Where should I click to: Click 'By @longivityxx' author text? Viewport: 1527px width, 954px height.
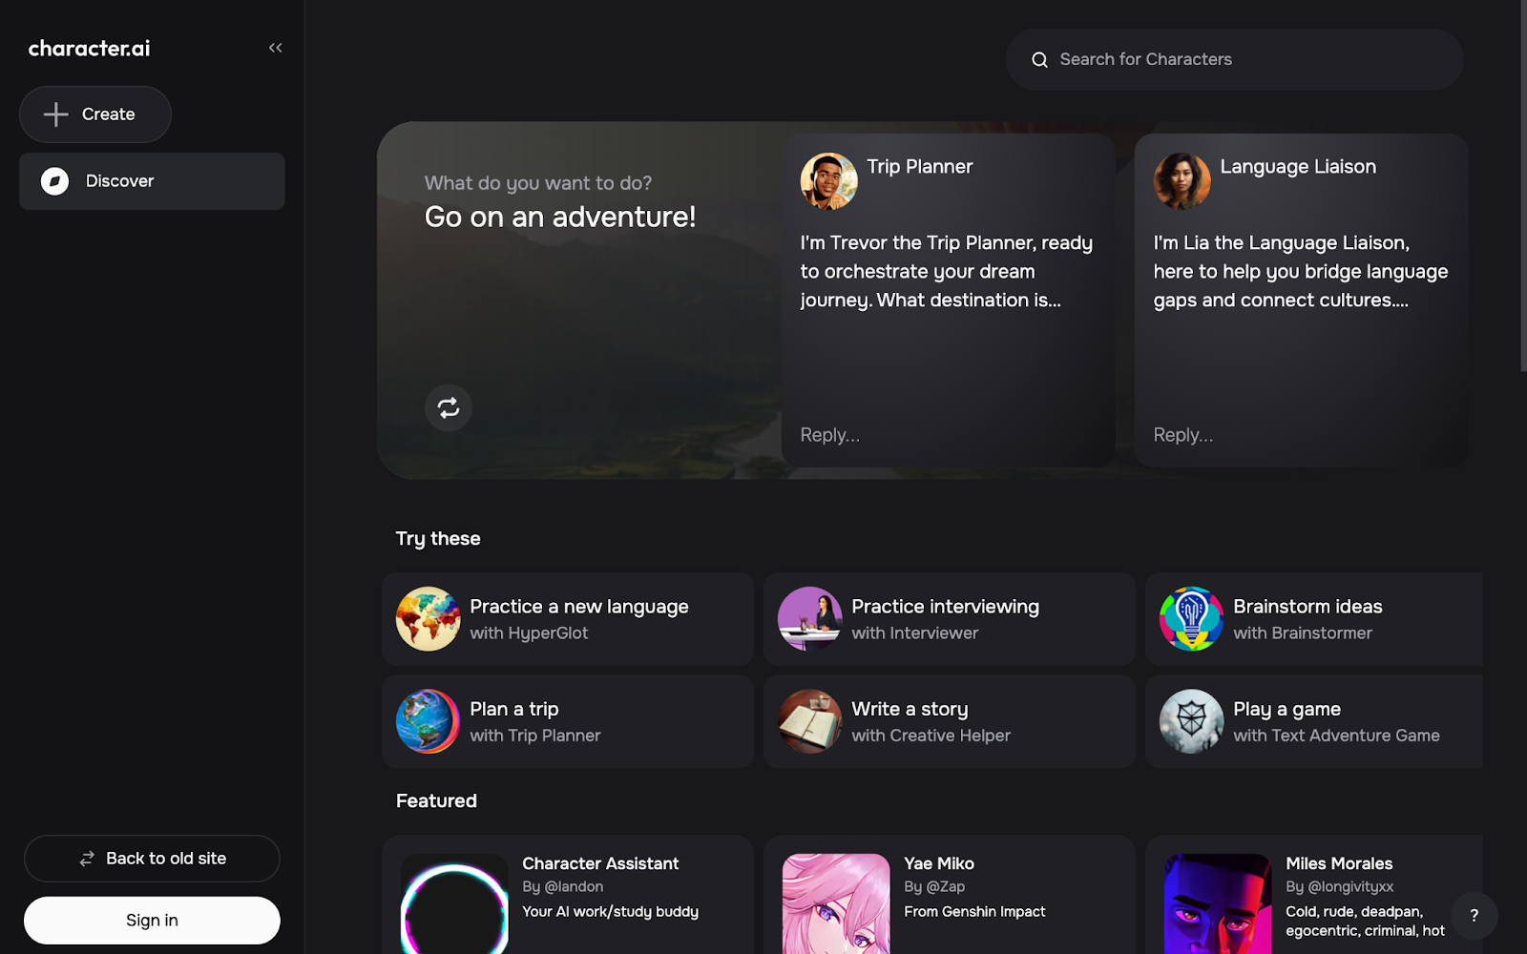(1340, 887)
